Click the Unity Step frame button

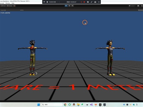click(73, 6)
